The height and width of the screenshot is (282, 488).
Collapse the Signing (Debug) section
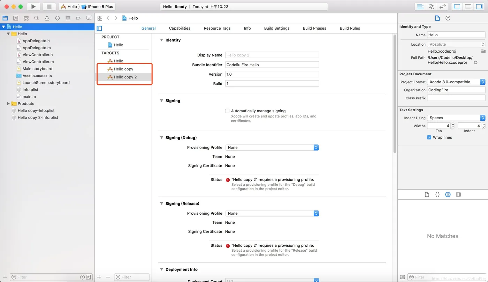(161, 138)
